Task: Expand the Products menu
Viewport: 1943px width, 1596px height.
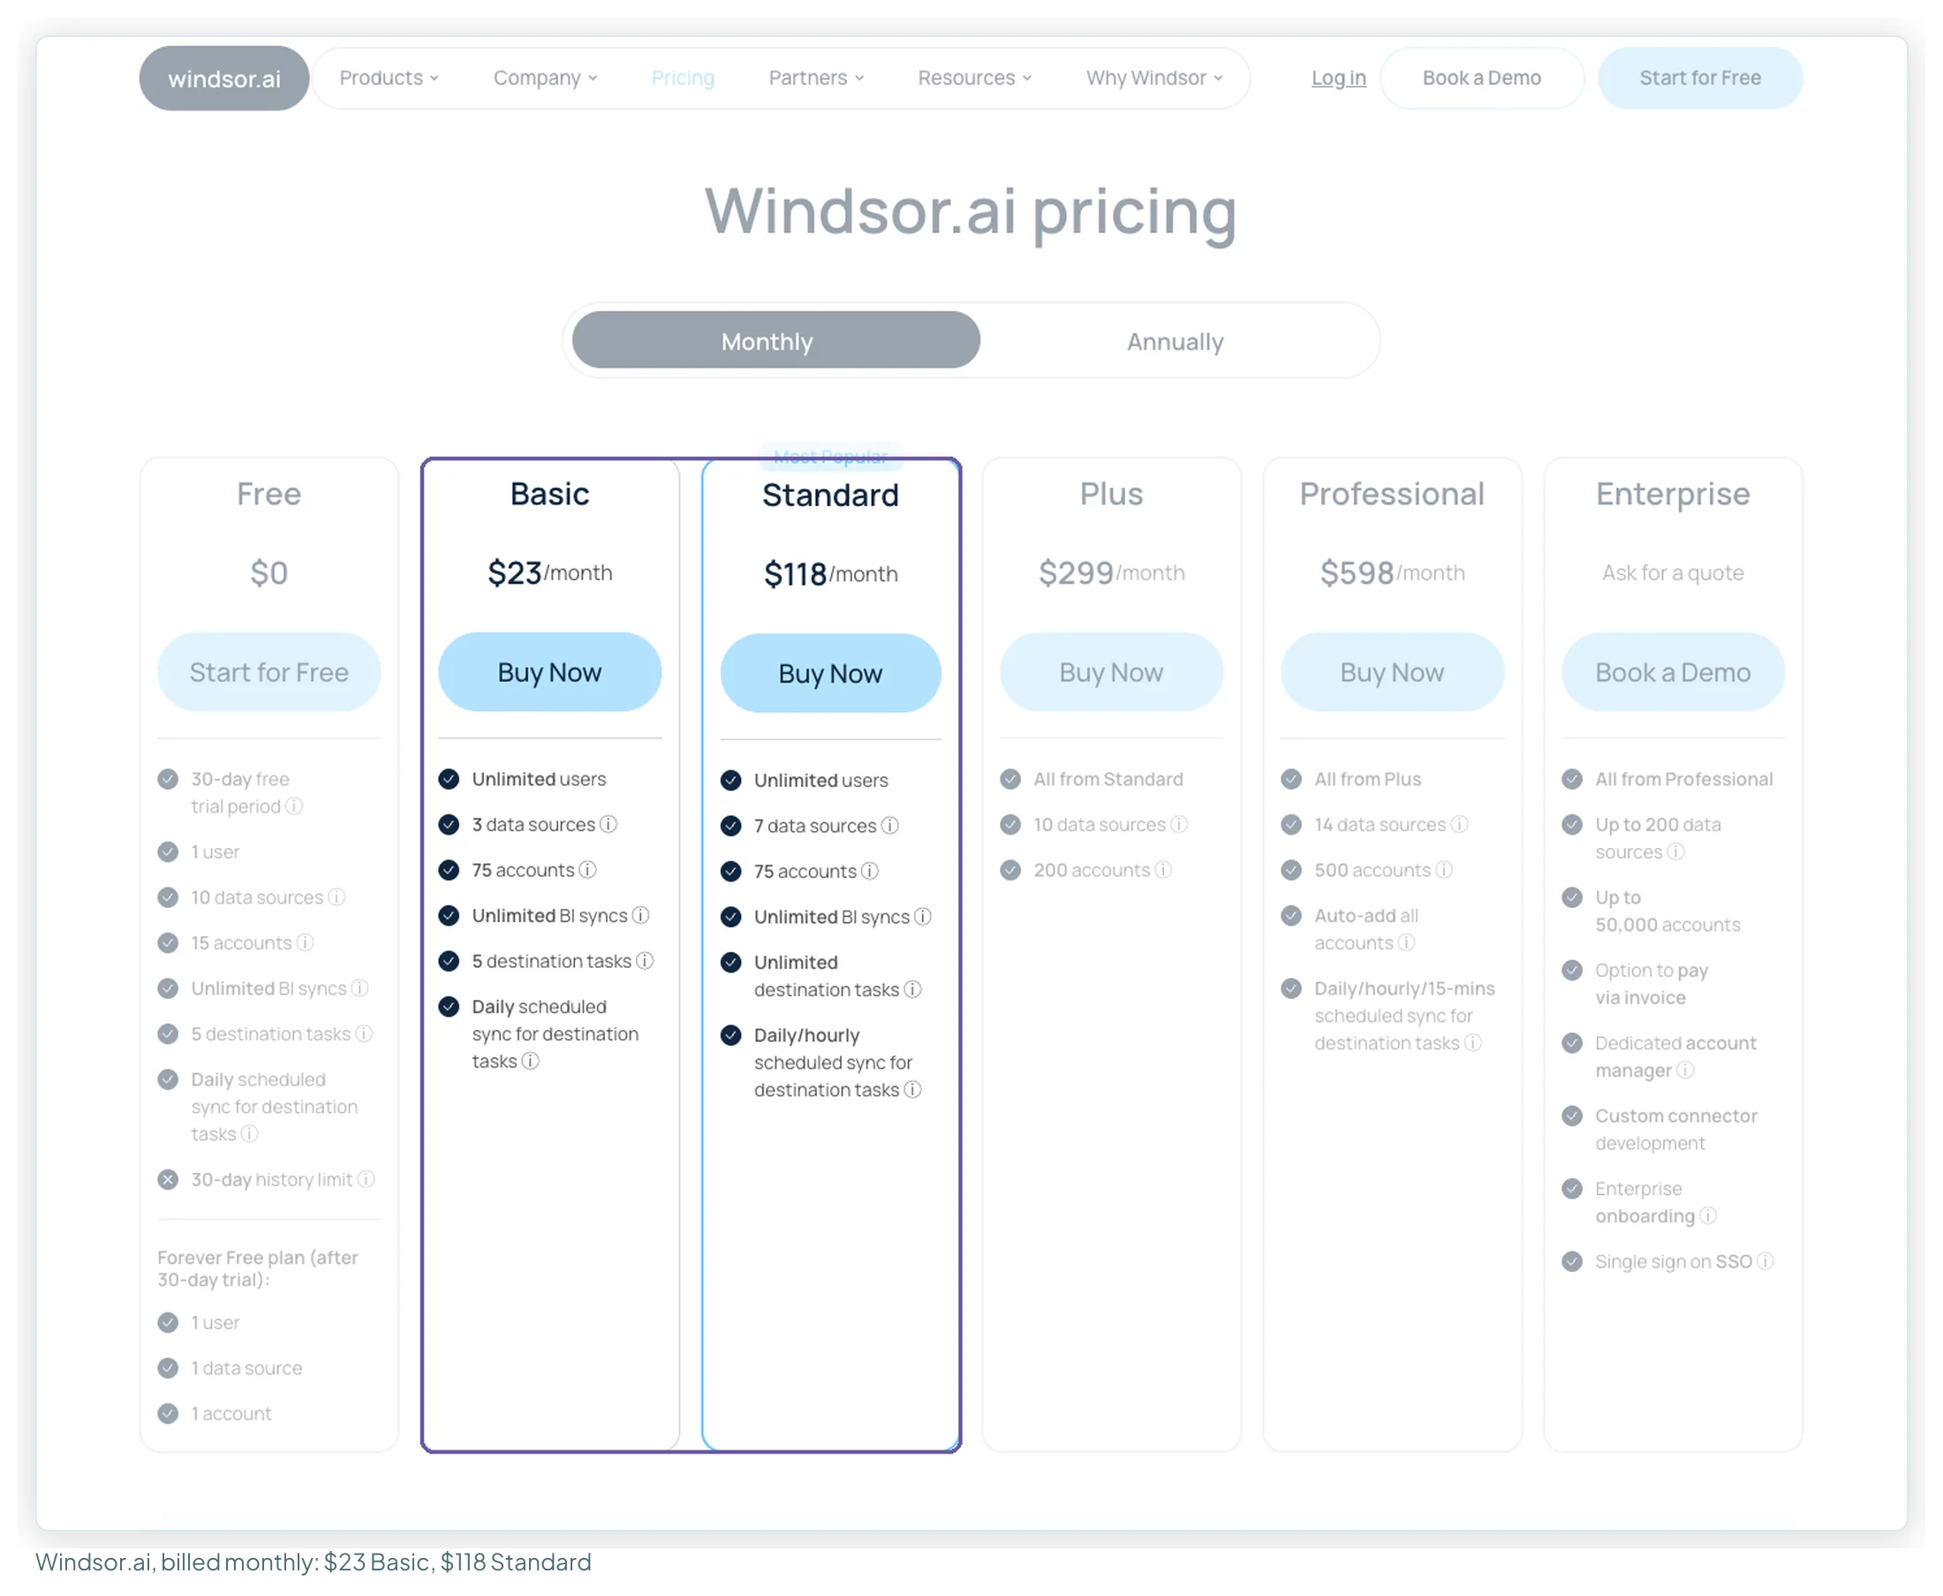Action: (x=389, y=78)
